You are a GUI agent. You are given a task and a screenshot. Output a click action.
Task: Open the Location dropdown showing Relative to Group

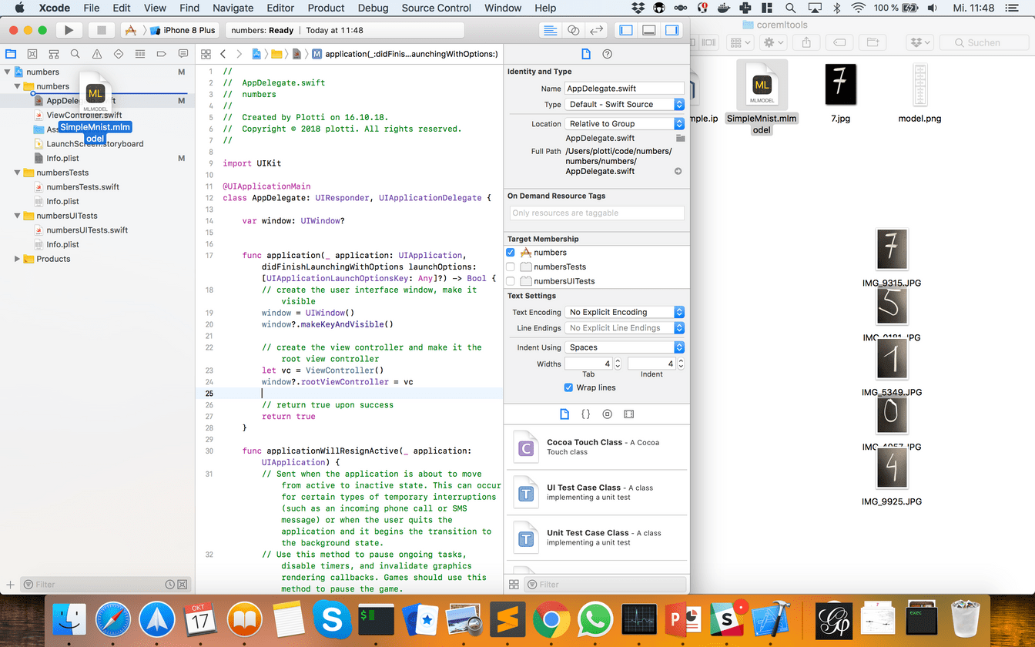tap(624, 123)
